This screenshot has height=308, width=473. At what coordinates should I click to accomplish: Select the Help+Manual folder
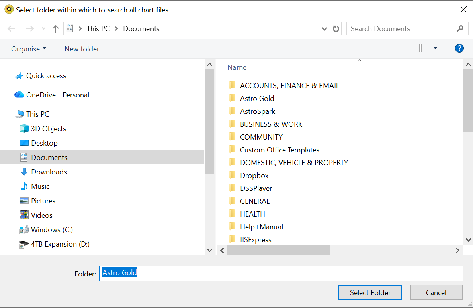(x=256, y=227)
